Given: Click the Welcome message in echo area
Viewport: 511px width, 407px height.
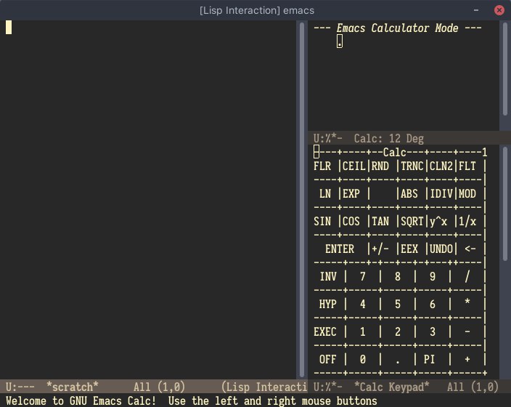Looking at the screenshot, I should (192, 400).
